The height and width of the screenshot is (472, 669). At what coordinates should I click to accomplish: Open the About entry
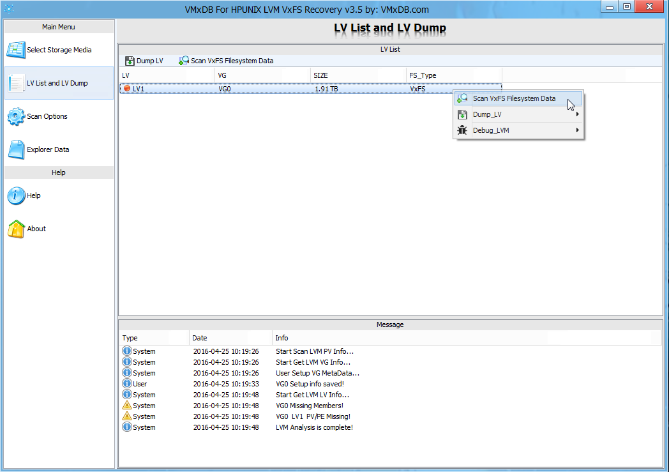click(x=59, y=229)
